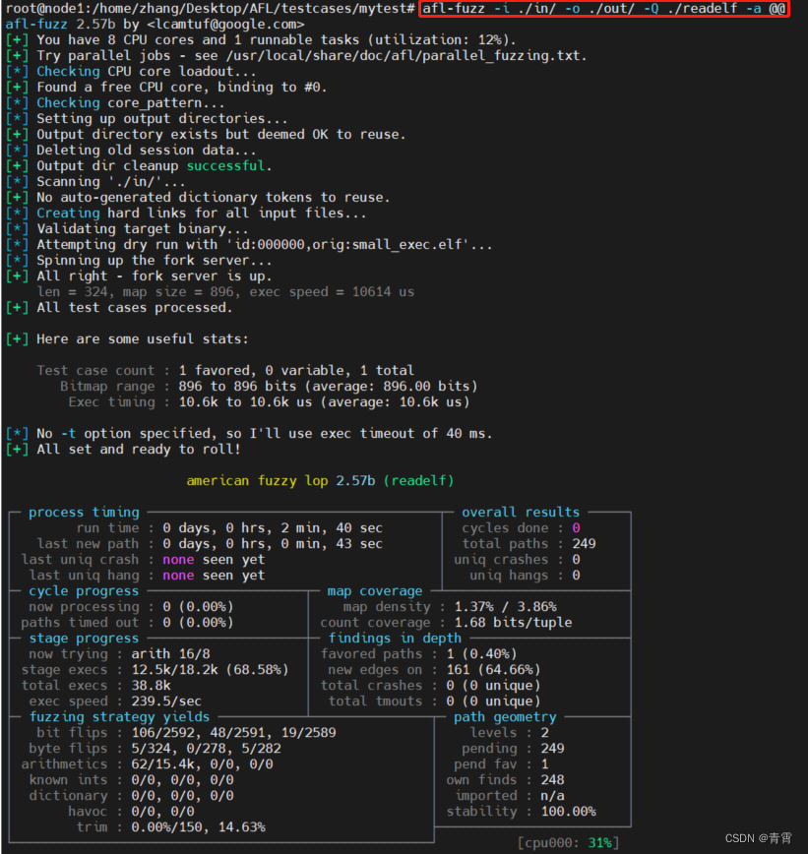Click the 'overall results' section header
Viewport: 808px width, 854px height.
pyautogui.click(x=521, y=512)
